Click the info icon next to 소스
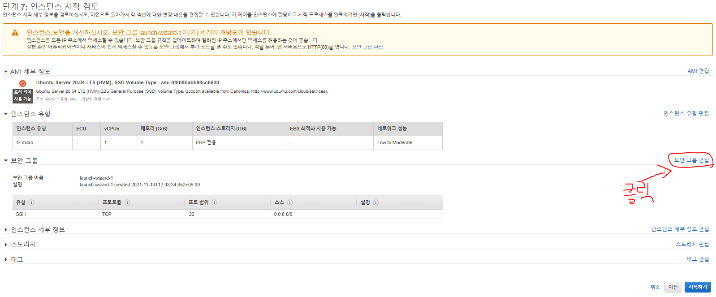This screenshot has width=716, height=297. click(290, 202)
